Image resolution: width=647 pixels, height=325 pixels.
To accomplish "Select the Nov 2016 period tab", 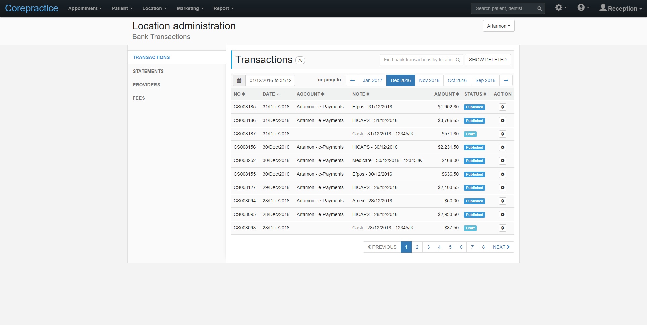I will (429, 80).
